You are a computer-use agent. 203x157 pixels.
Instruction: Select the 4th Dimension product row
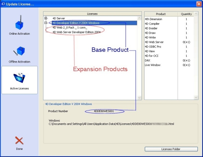[169, 19]
